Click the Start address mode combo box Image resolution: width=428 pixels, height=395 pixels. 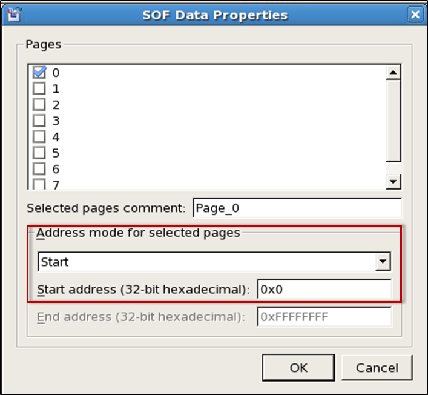click(206, 262)
